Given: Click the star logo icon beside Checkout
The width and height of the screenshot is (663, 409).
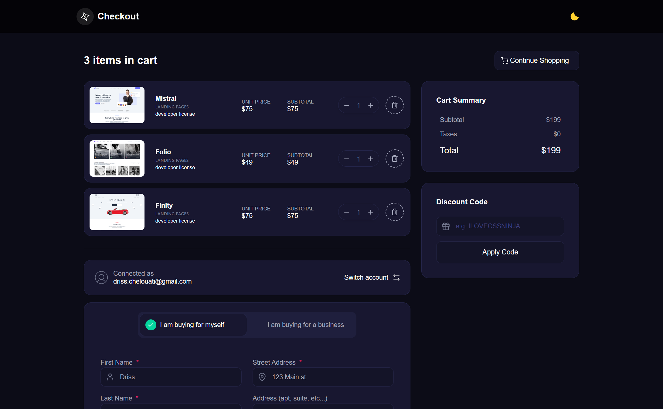Looking at the screenshot, I should tap(85, 16).
